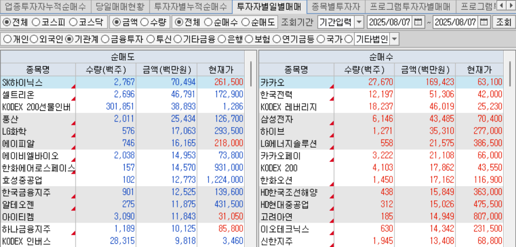Image resolution: width=516 pixels, height=247 pixels.
Task: Select the 코스닥 radio button
Action: [73, 22]
